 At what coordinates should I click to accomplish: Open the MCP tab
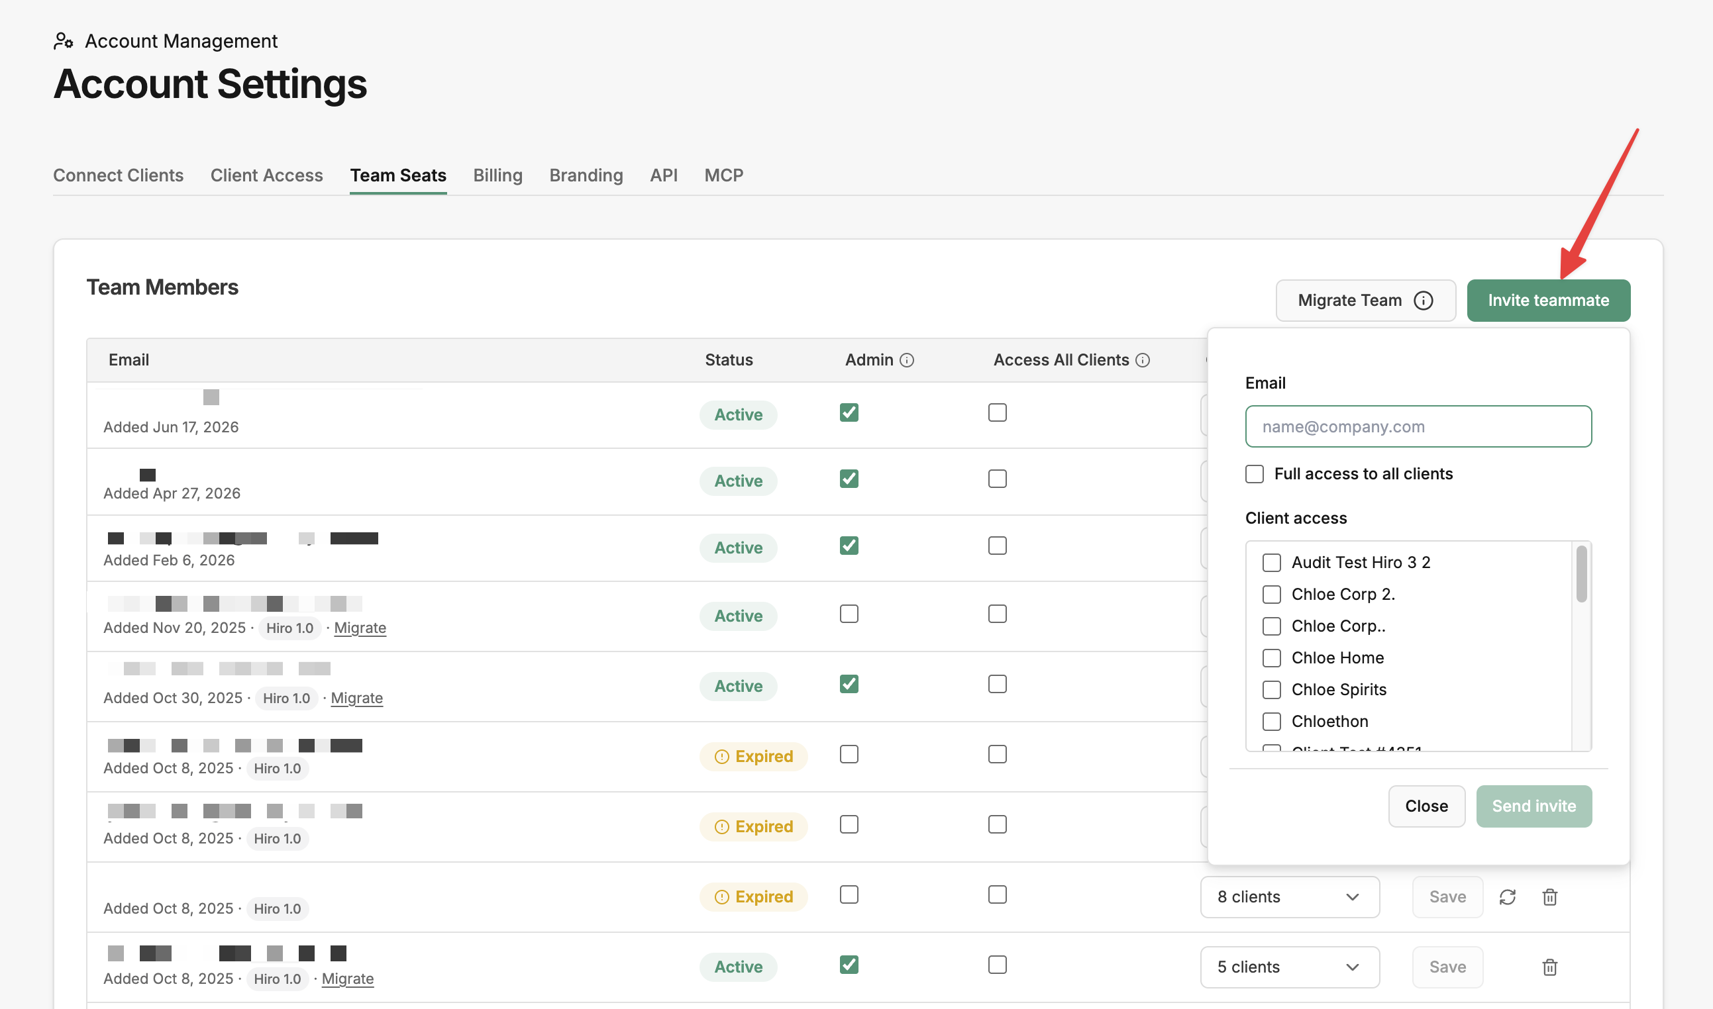click(724, 175)
